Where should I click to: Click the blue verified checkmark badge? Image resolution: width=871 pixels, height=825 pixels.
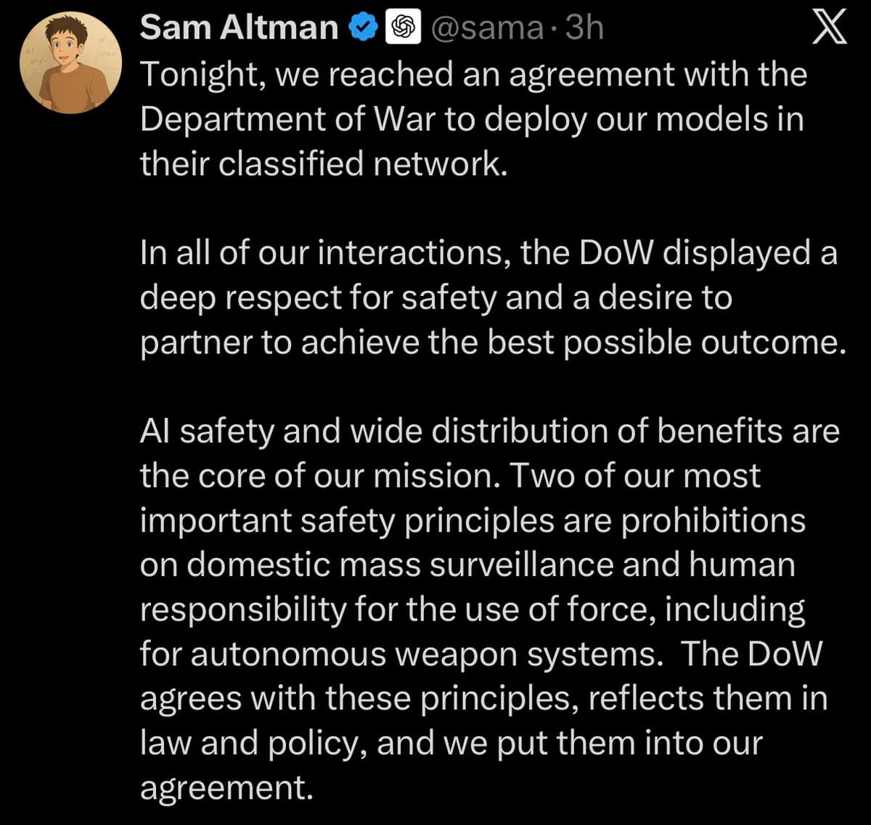pyautogui.click(x=362, y=28)
